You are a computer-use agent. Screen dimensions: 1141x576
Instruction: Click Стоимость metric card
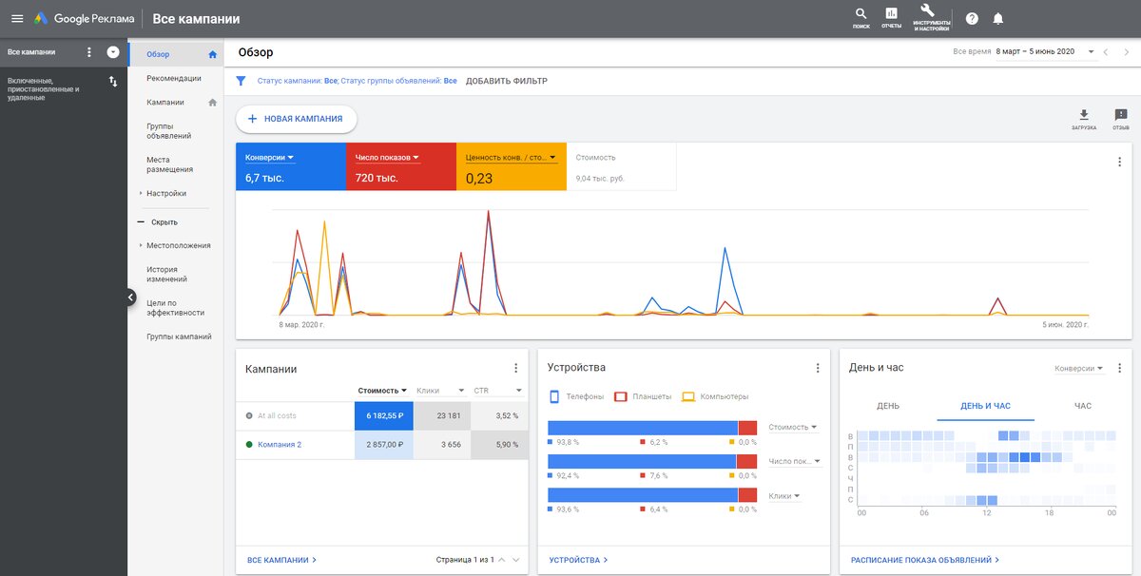click(x=622, y=166)
